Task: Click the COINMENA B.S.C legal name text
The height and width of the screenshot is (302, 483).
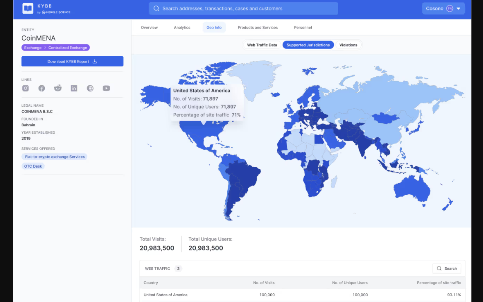Action: 37,111
